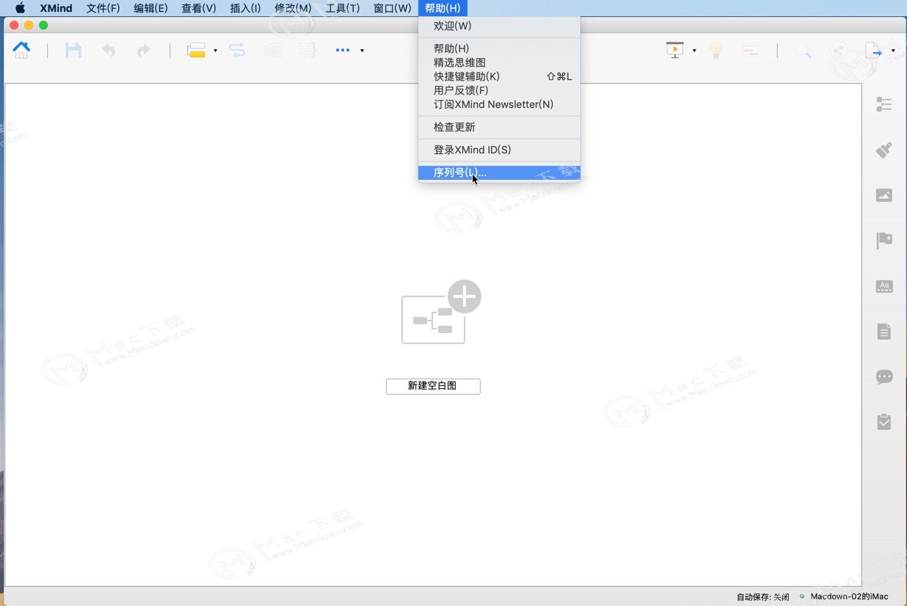Expand the dropdown arrow beside the three dots

(362, 51)
